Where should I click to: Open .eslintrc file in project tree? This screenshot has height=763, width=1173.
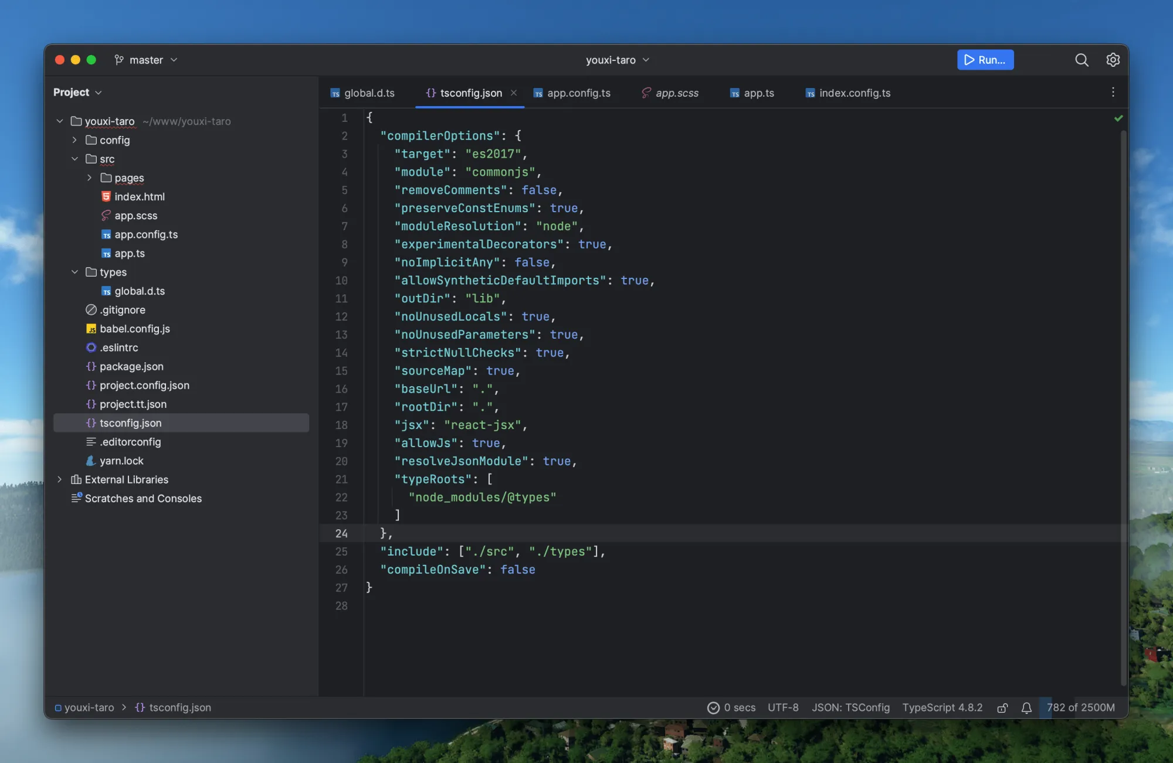click(118, 348)
